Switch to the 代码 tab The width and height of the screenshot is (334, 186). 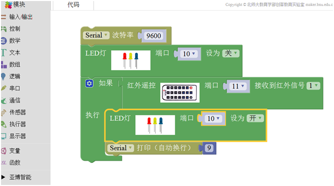73,5
